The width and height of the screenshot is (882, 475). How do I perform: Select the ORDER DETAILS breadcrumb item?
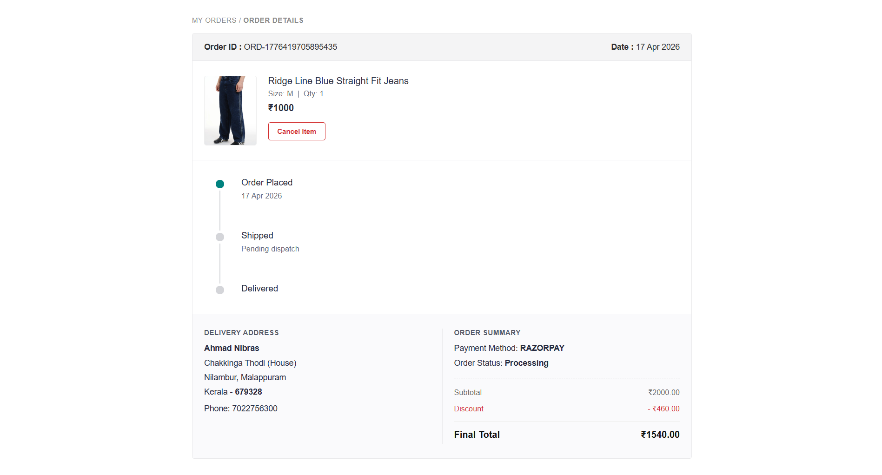(x=273, y=20)
